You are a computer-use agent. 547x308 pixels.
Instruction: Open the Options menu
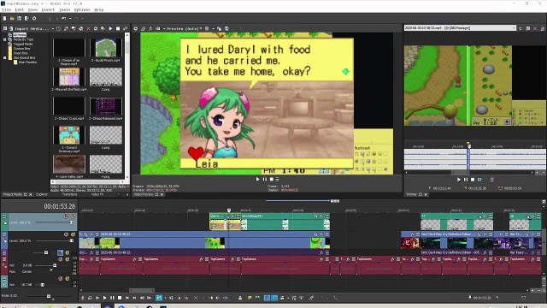point(82,9)
